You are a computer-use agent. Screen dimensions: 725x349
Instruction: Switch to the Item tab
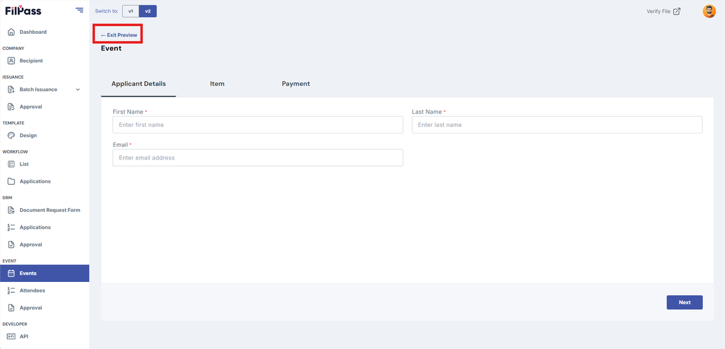coord(217,84)
